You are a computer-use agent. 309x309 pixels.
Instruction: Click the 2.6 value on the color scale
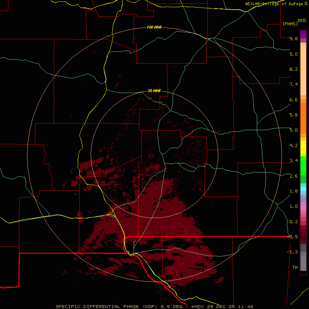pyautogui.click(x=294, y=176)
